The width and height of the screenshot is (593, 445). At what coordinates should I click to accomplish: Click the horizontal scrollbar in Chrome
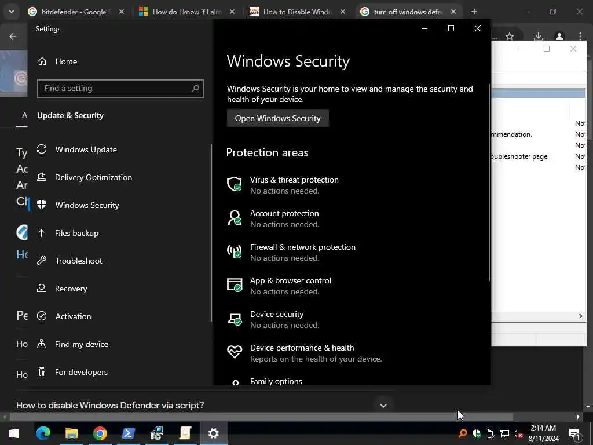[x=261, y=417]
